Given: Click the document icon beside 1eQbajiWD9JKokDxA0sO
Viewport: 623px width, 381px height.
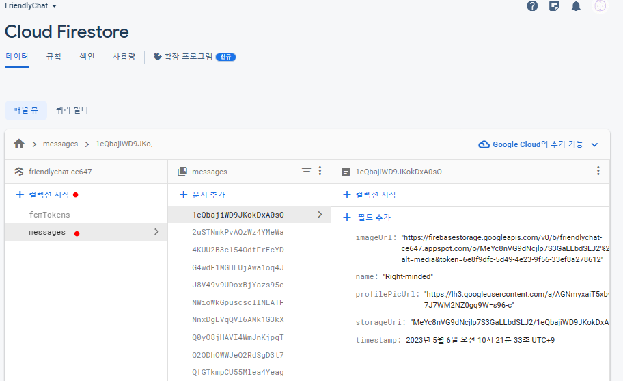Looking at the screenshot, I should [346, 172].
